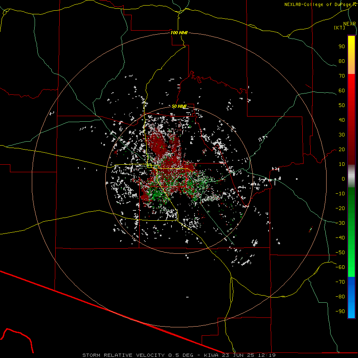
Task: Click the 0 value on the velocity scale
Action: point(343,179)
